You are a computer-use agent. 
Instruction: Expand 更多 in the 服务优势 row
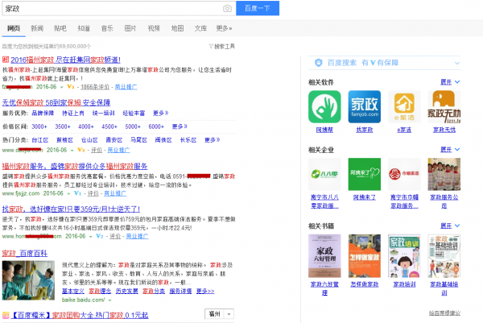160,113
